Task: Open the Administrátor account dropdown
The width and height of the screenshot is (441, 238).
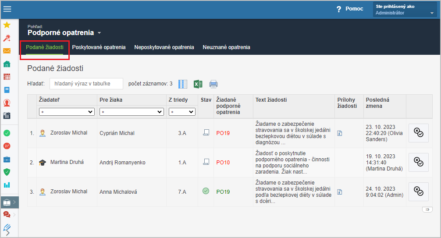Action: pyautogui.click(x=405, y=10)
